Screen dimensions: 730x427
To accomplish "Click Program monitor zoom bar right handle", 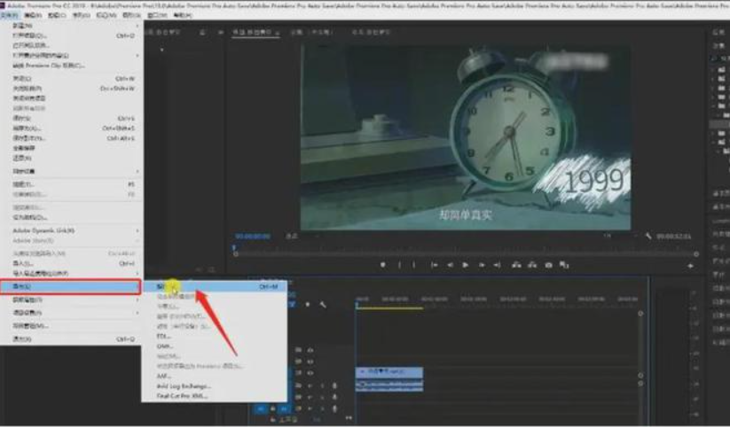I will [x=696, y=254].
